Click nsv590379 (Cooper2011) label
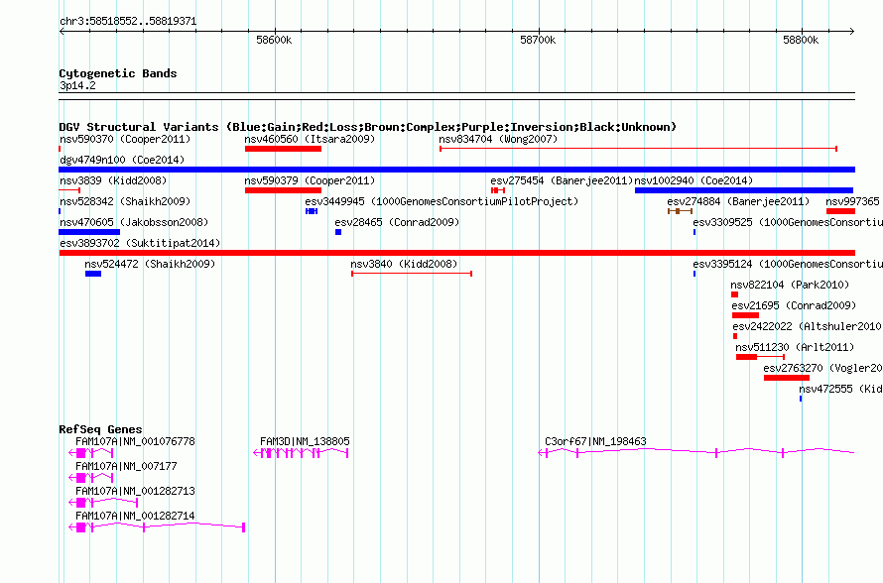 coord(310,180)
